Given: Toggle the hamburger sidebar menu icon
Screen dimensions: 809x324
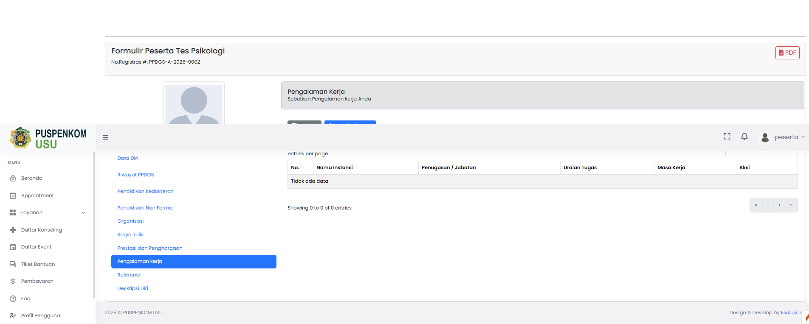Looking at the screenshot, I should pos(105,137).
